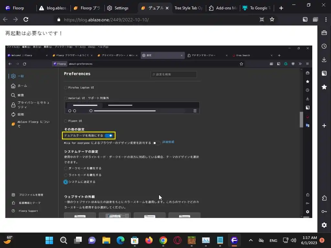Open the ENG language indicator in the tray
The image size is (331, 248).
point(273,240)
